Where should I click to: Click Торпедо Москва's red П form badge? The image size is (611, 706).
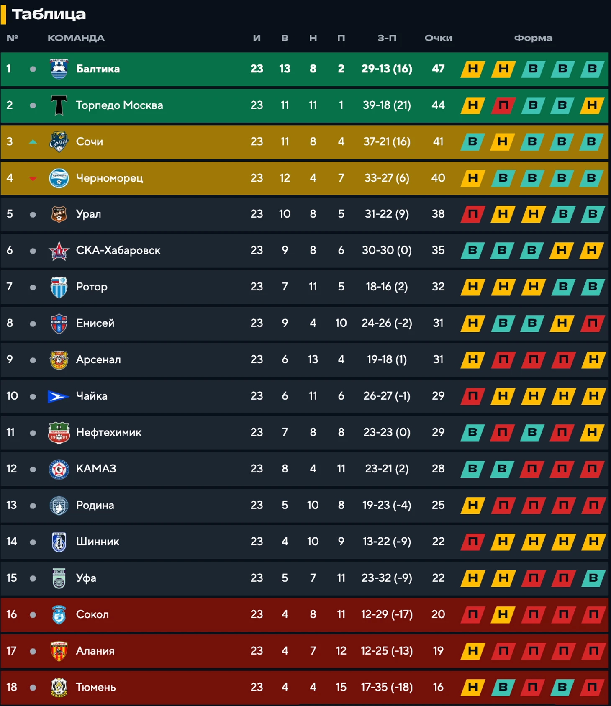(503, 105)
